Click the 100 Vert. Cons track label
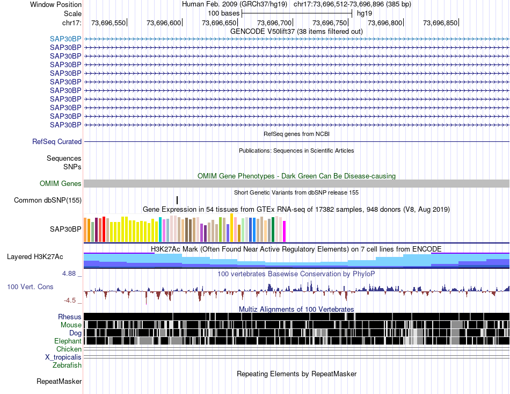The image size is (510, 394). [30, 286]
